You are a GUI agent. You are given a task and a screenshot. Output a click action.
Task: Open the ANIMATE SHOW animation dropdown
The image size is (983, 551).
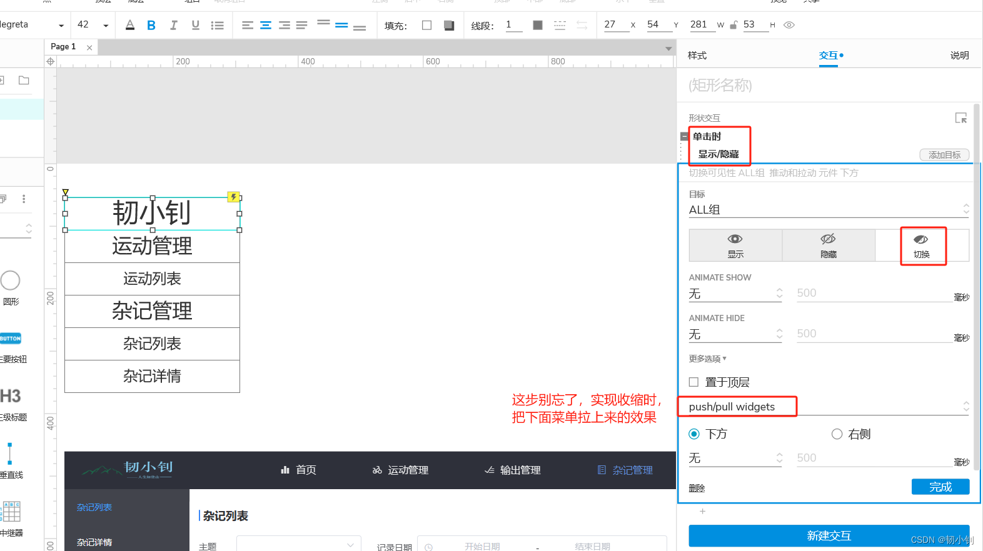[735, 294]
